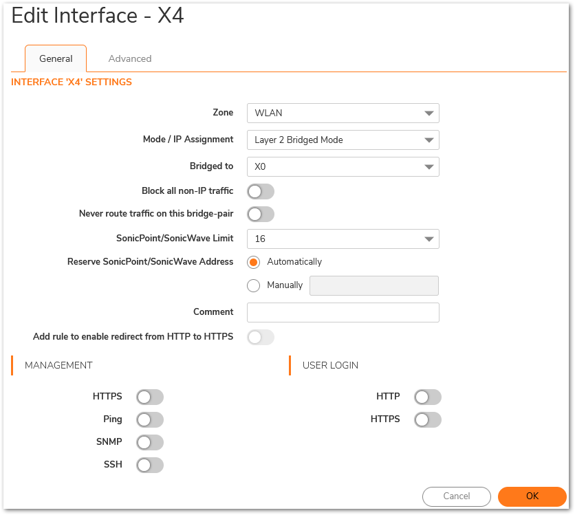Screen dimensions: 575x515
Task: Open the Bridged to dropdown
Action: click(343, 166)
